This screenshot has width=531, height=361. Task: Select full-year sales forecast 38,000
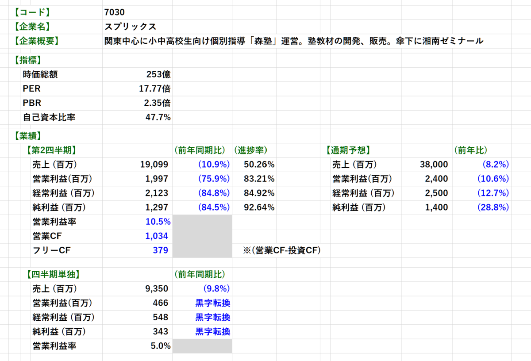pos(434,165)
